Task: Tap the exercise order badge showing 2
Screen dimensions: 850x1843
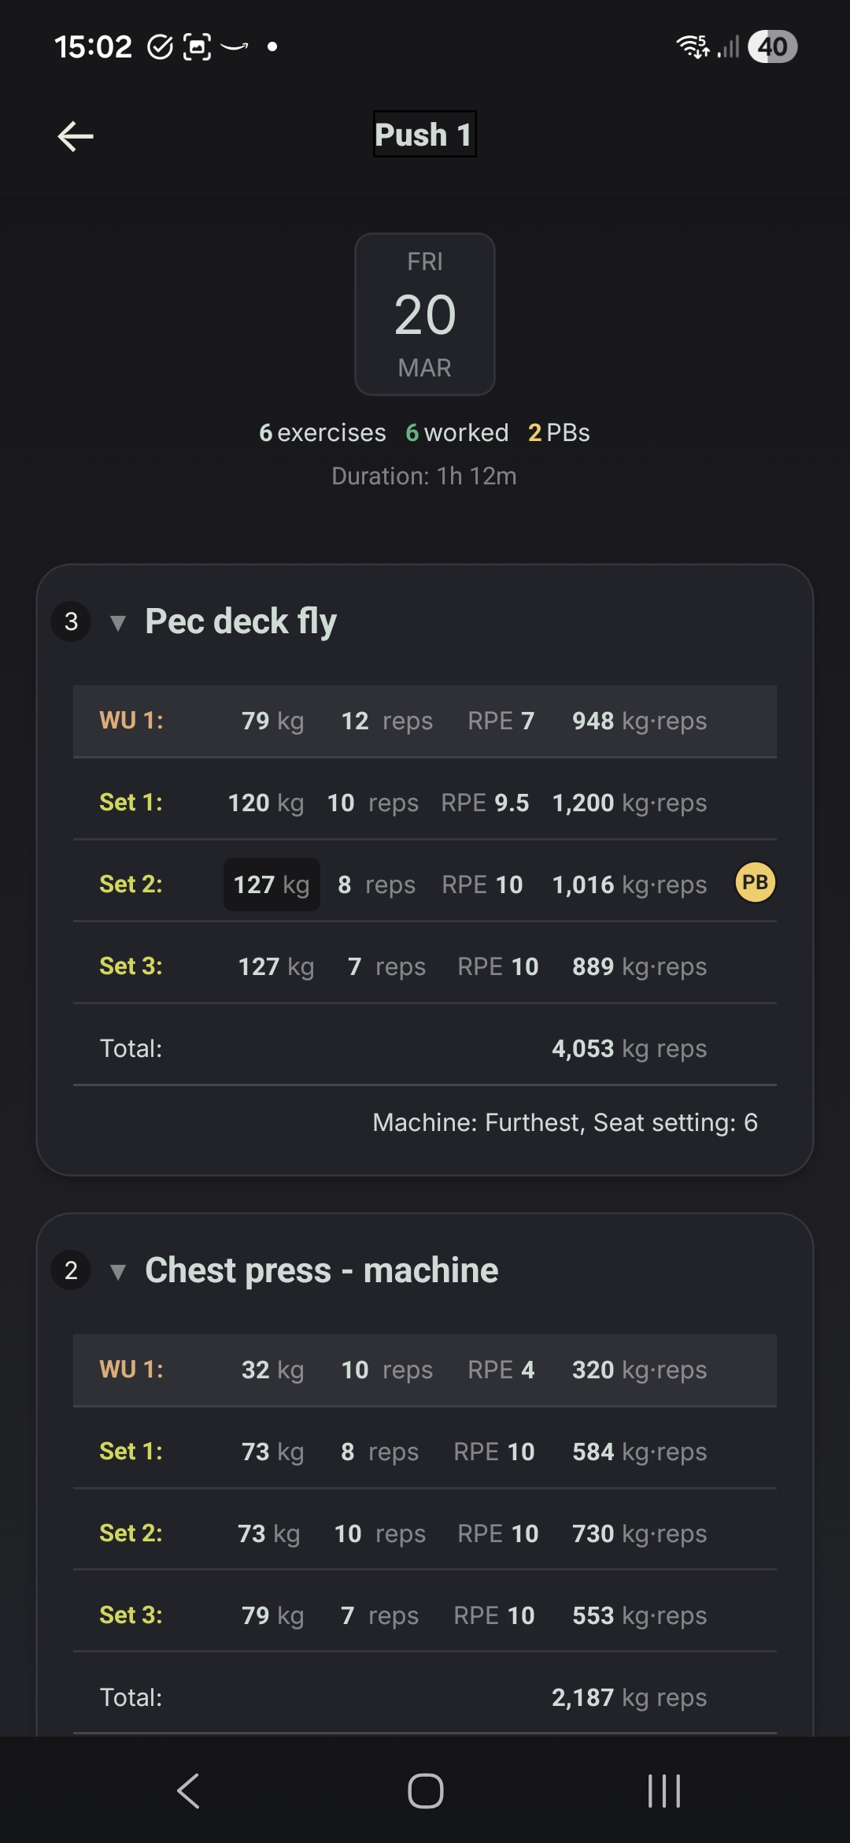Action: (71, 1270)
